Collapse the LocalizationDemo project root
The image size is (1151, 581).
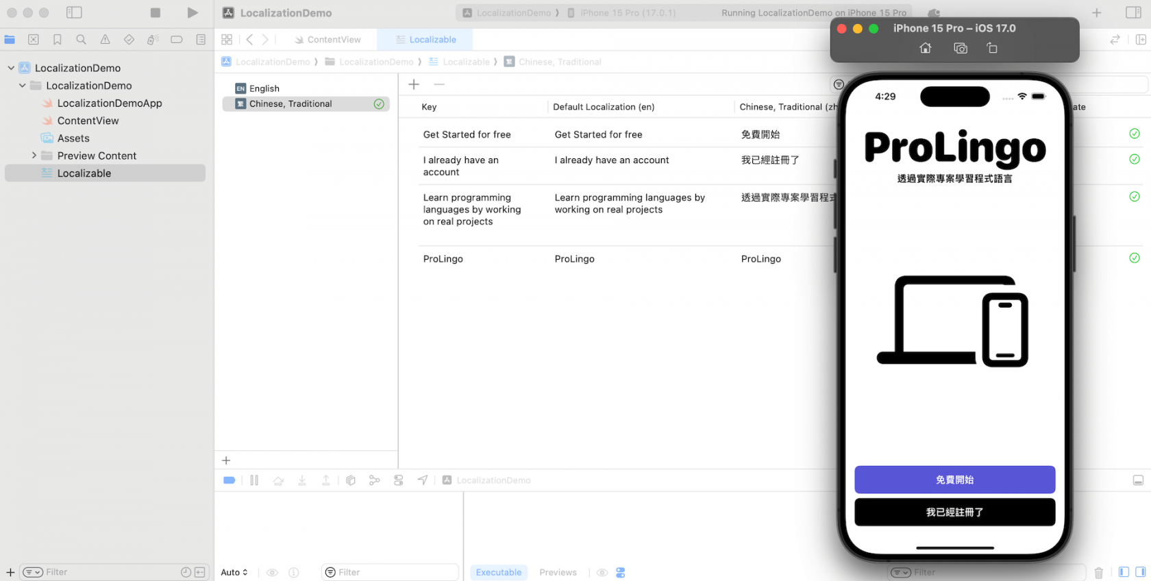pyautogui.click(x=11, y=68)
